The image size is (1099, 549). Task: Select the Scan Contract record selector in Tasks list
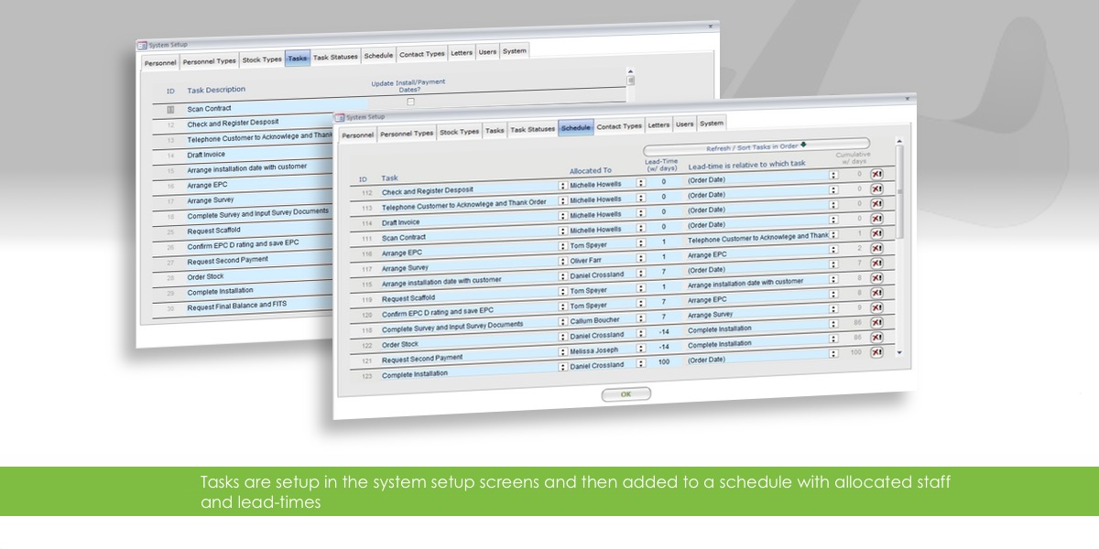169,109
